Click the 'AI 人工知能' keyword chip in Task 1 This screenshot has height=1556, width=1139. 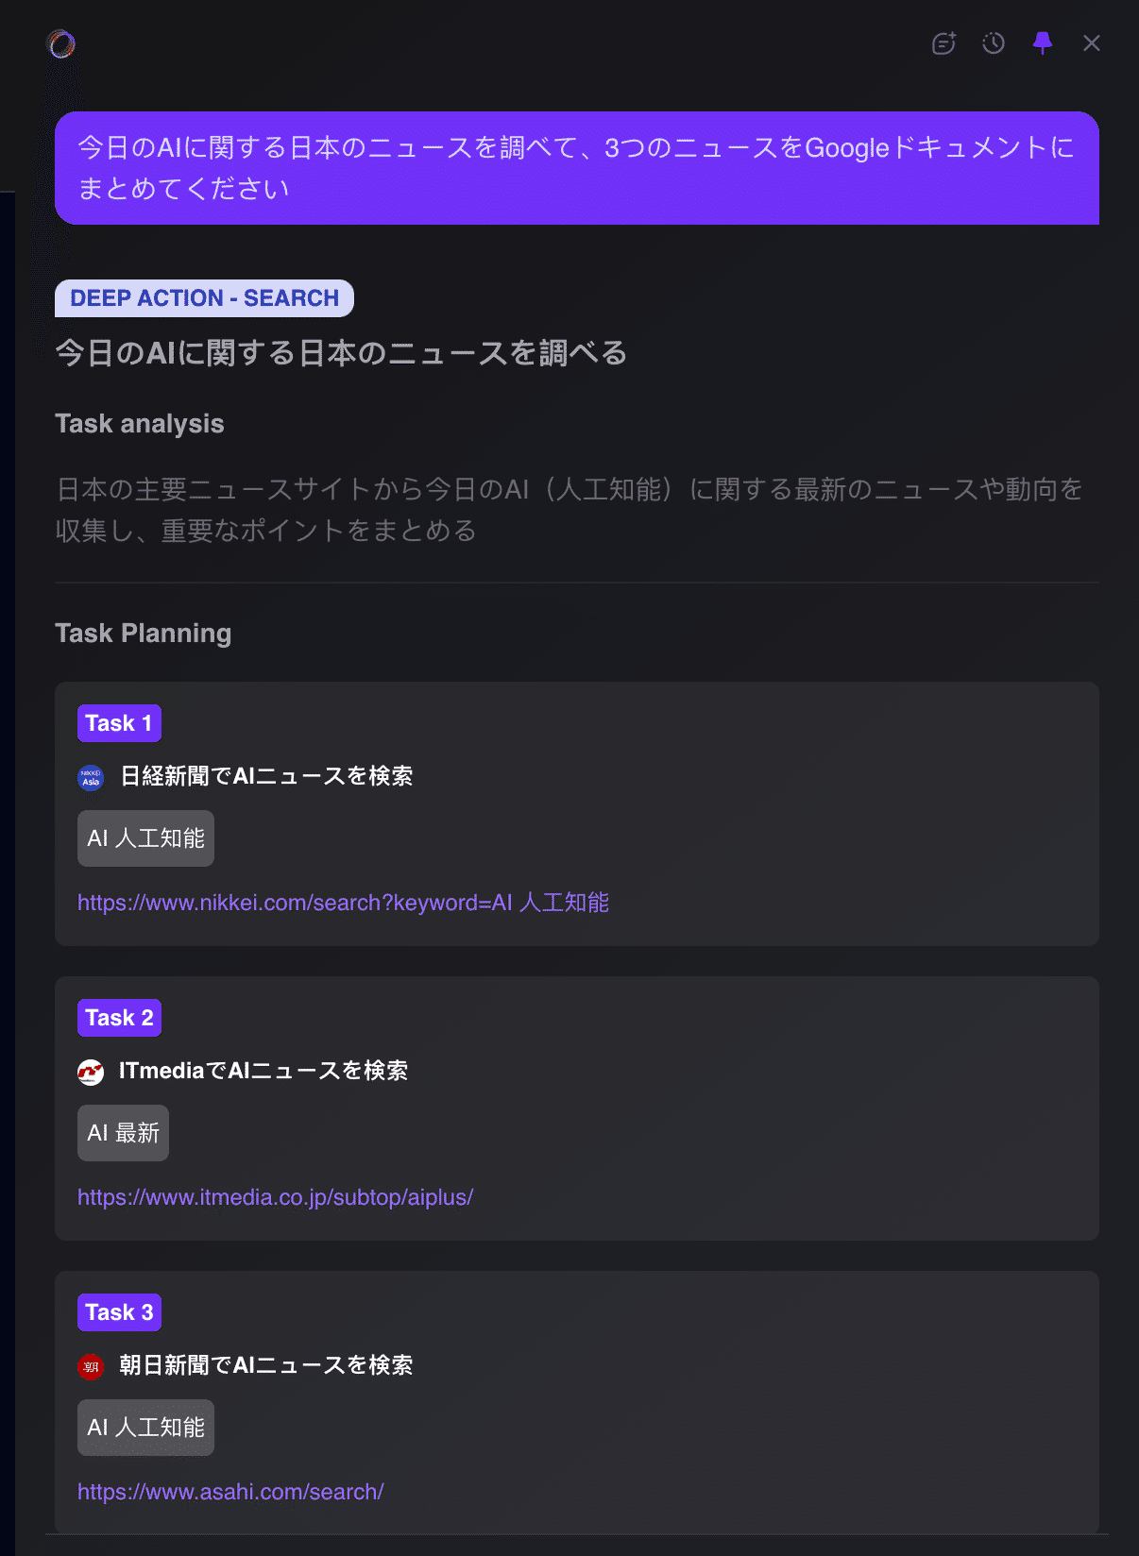click(x=145, y=838)
